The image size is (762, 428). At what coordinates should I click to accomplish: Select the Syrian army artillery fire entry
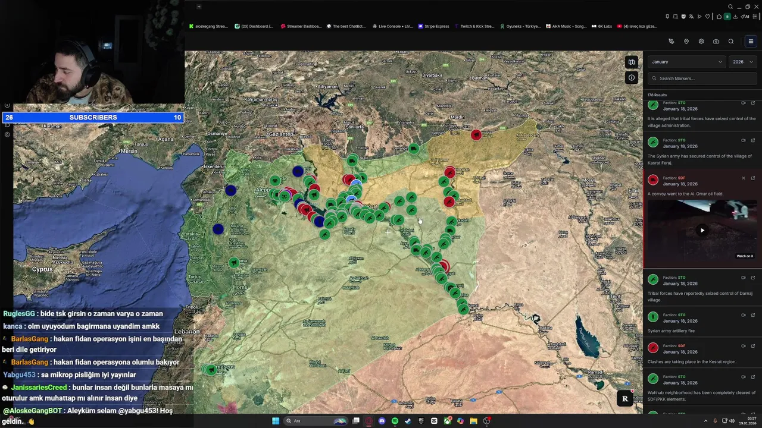coord(702,323)
